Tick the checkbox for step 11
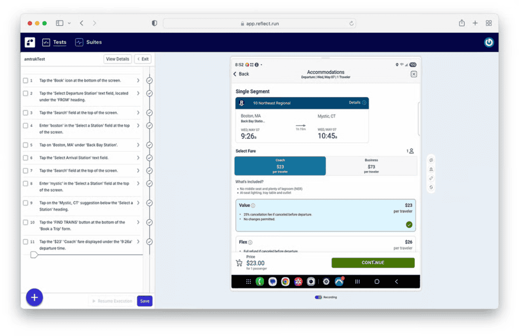This screenshot has width=519, height=336. pos(25,242)
